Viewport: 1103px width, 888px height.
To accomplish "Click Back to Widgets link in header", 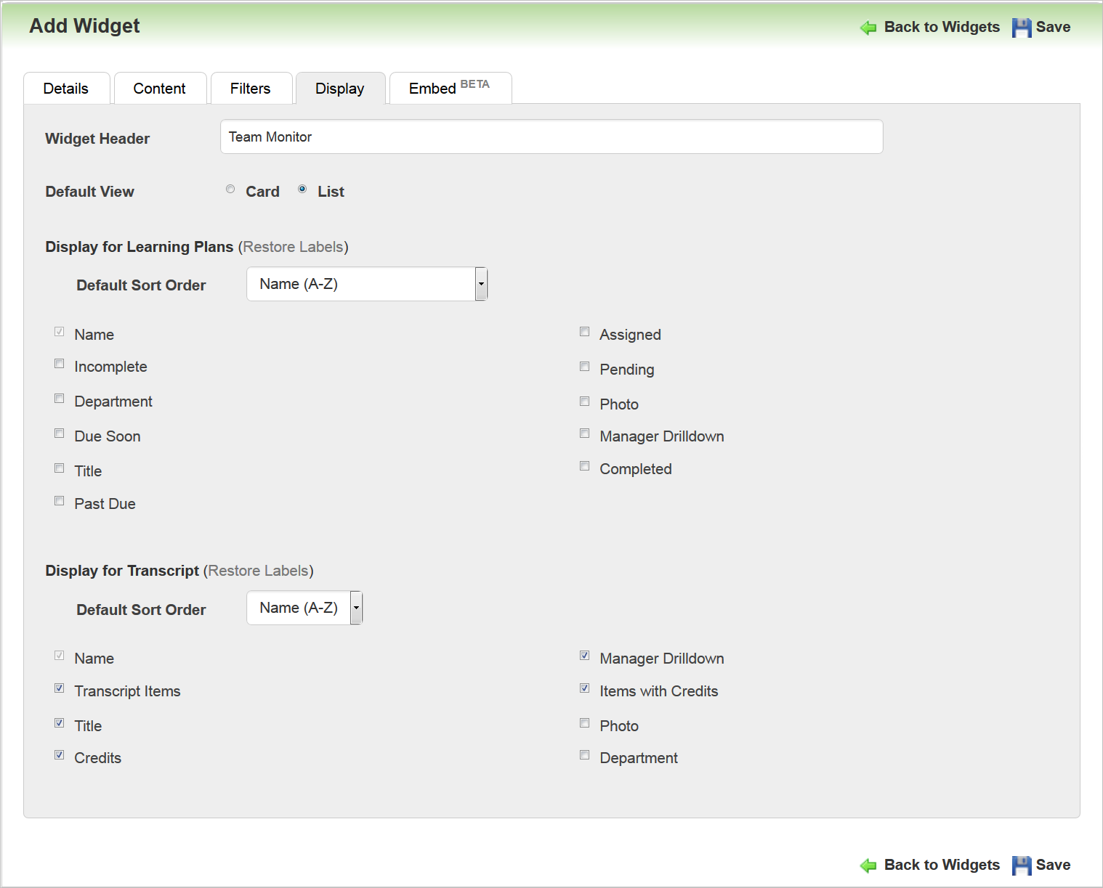I will point(942,27).
